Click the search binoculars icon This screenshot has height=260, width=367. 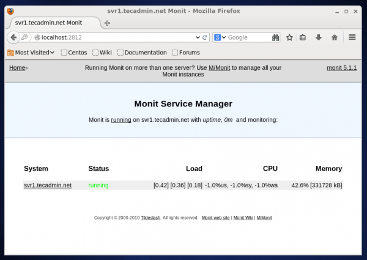[275, 37]
